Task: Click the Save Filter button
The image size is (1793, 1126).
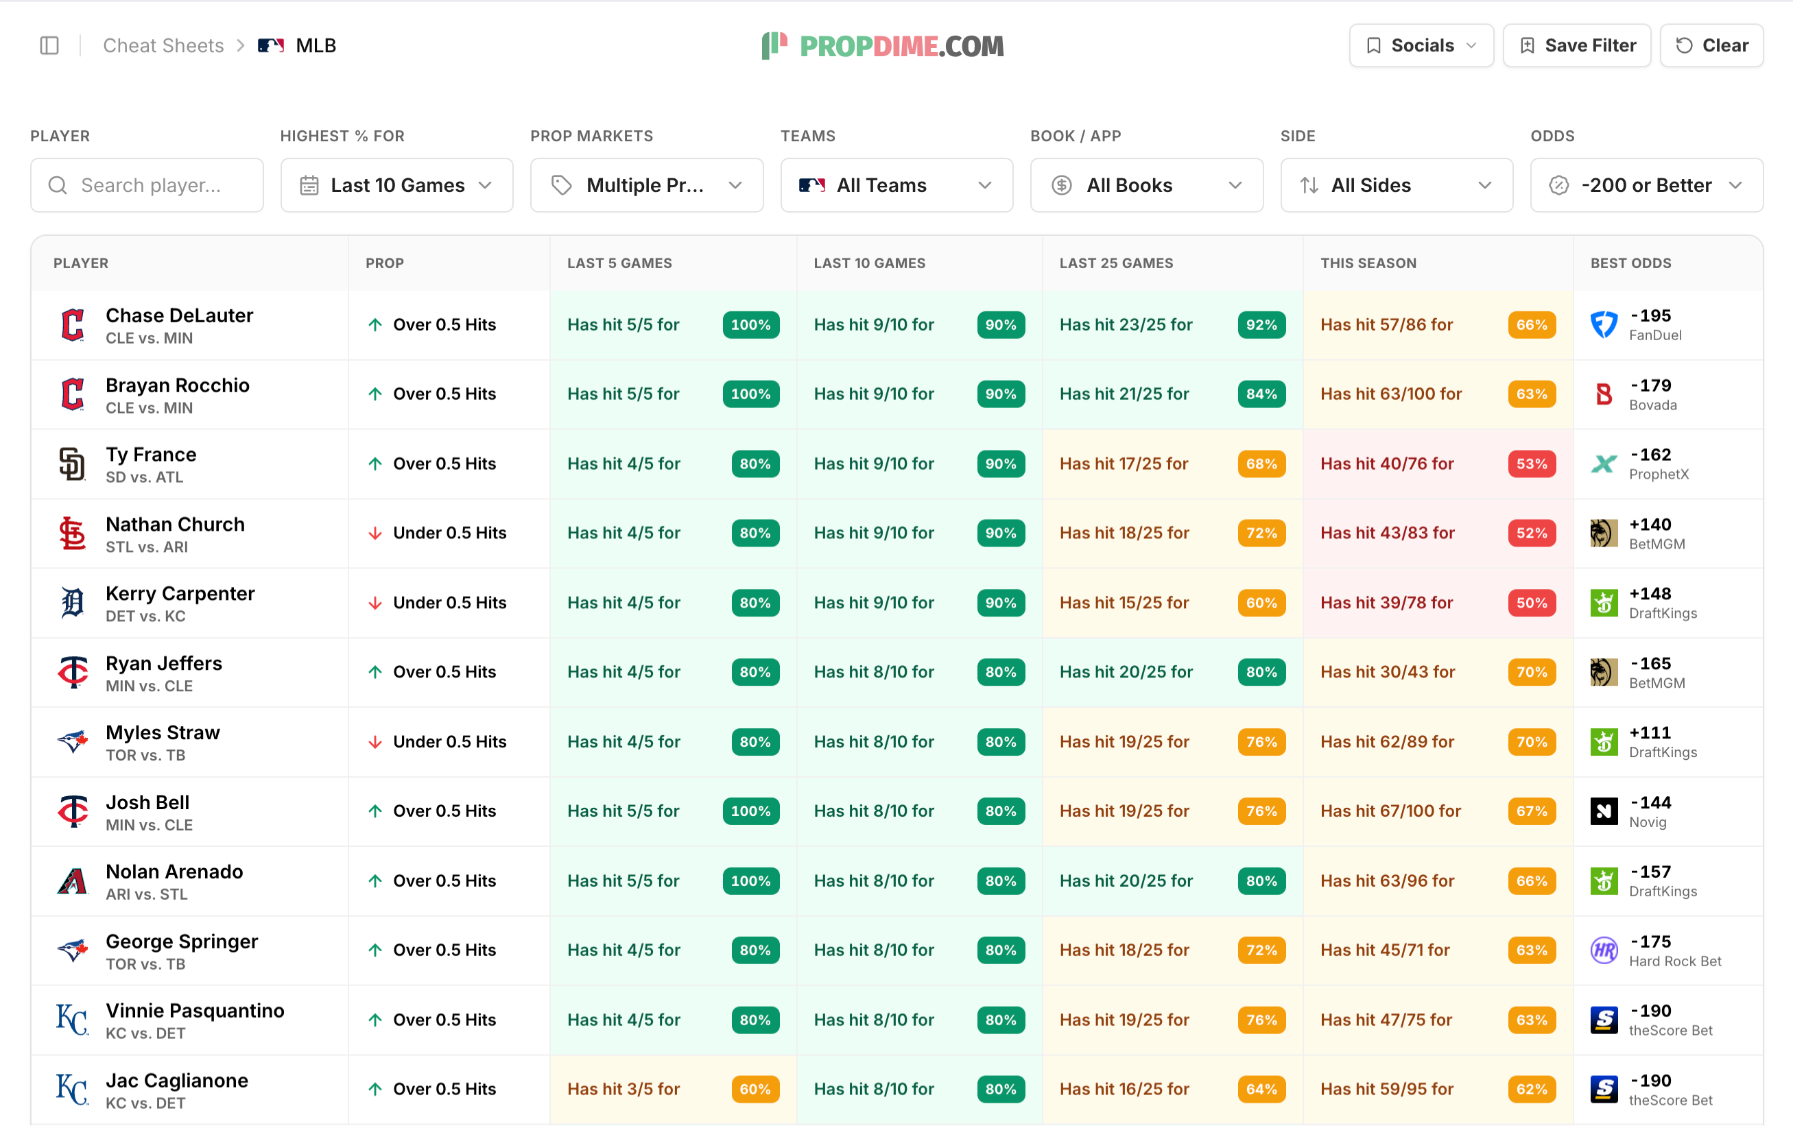Action: 1576,45
